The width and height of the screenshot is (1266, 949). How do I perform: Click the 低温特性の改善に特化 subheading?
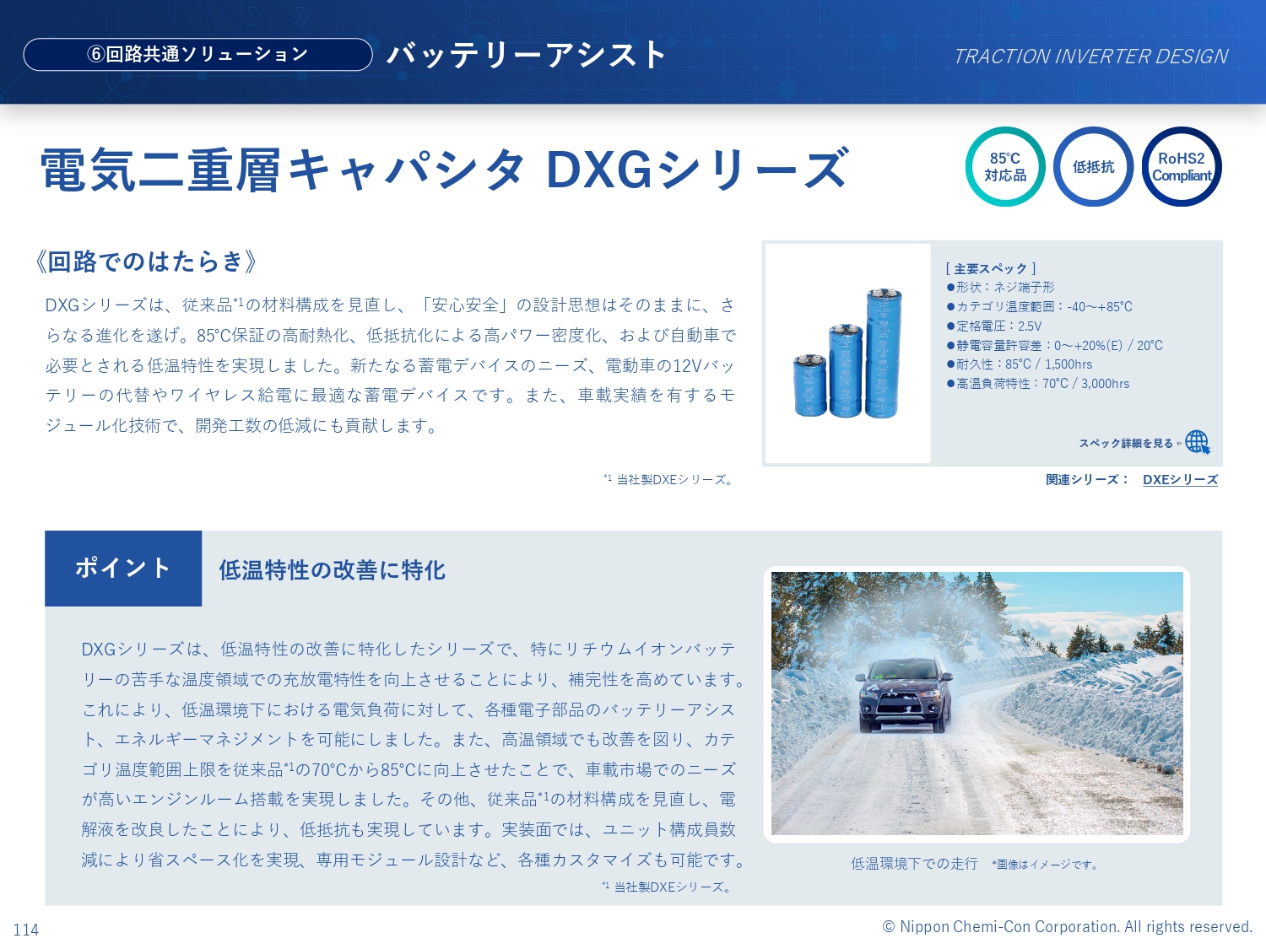coord(332,570)
